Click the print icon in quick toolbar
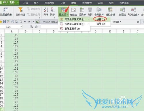 tap(13, 22)
